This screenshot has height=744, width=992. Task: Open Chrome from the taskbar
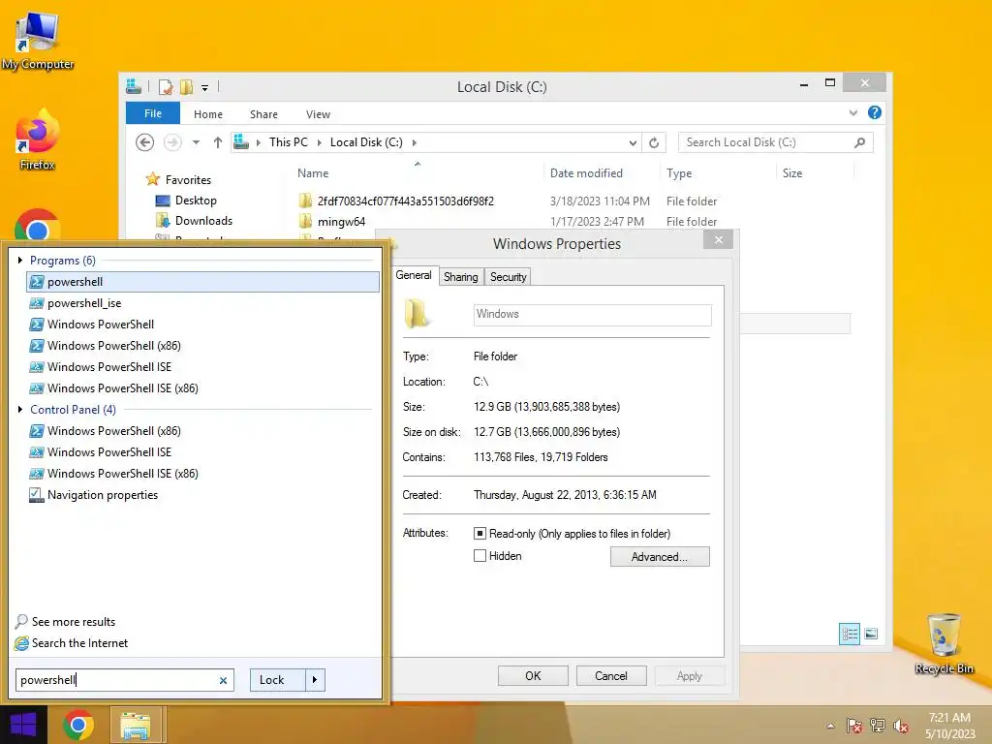(78, 725)
